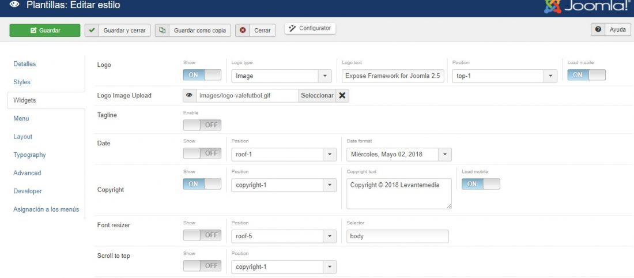Toggle the Copyright Show switch

[x=202, y=184]
